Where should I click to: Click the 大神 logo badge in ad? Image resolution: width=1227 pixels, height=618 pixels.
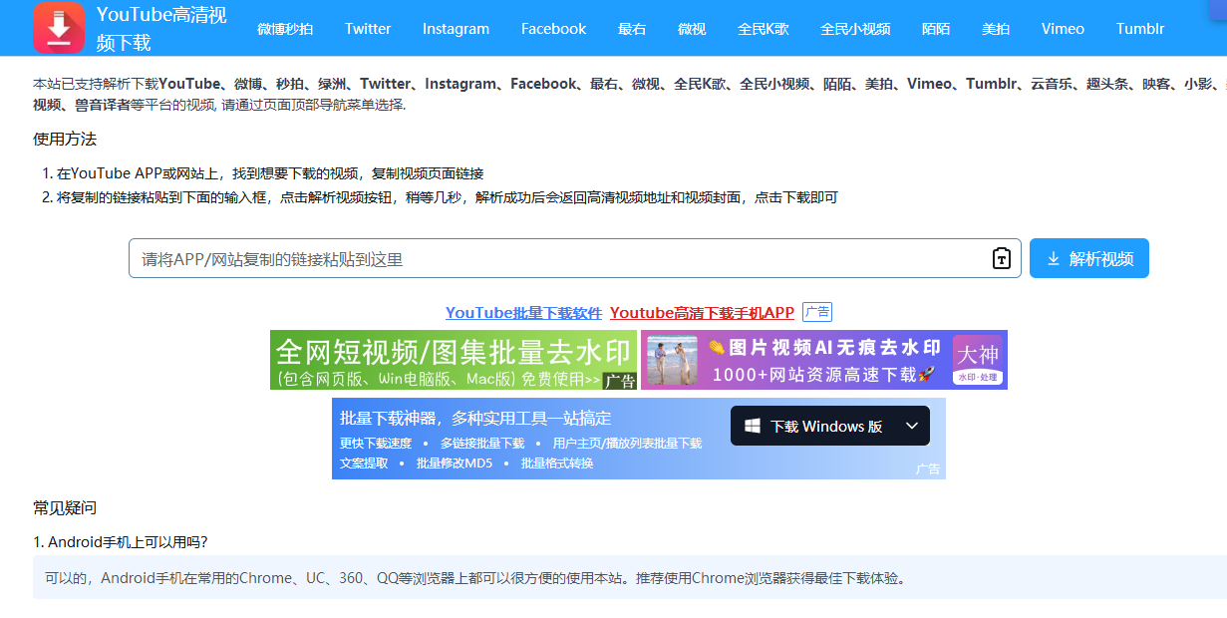(x=977, y=360)
